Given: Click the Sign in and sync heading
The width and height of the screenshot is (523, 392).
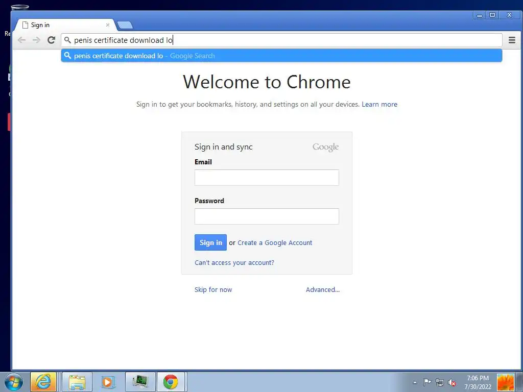Looking at the screenshot, I should [x=224, y=147].
